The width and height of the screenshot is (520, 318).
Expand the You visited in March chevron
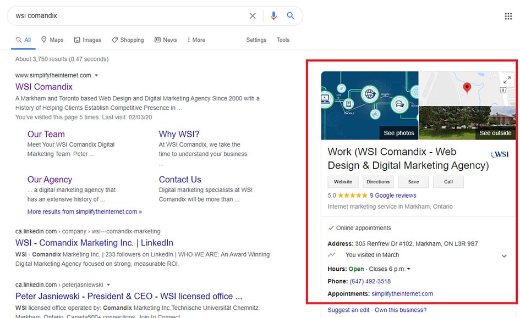click(x=504, y=256)
